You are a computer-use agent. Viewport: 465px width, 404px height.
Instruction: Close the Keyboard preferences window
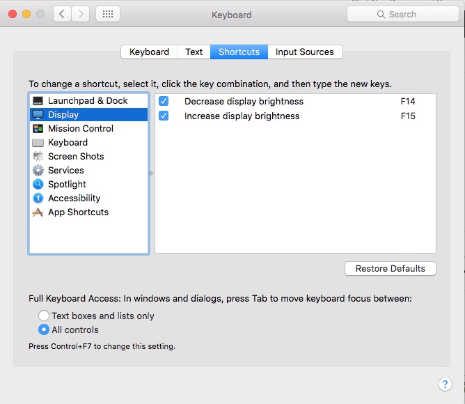tap(13, 14)
